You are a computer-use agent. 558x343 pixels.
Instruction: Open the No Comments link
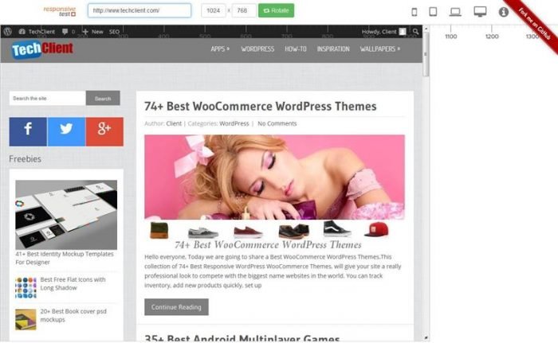tap(277, 123)
